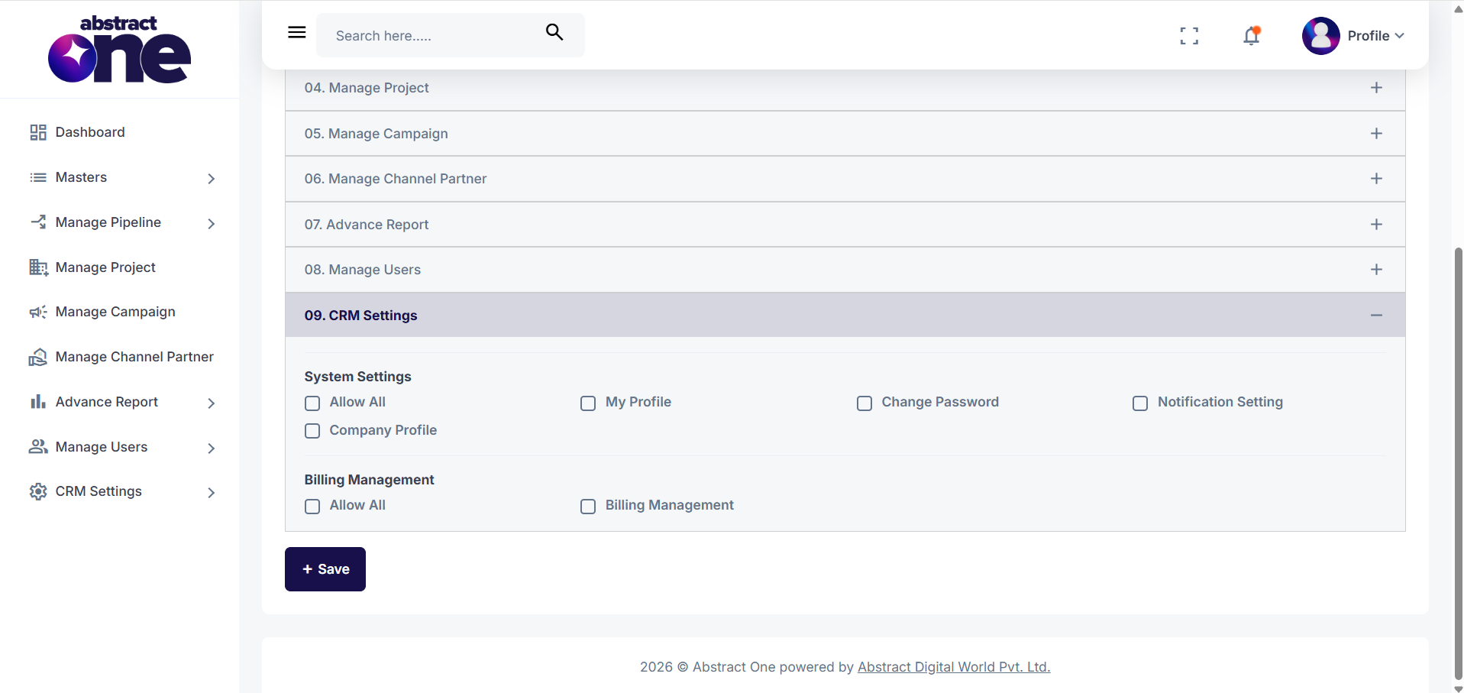1464x693 pixels.
Task: Click the Save button
Action: point(325,569)
